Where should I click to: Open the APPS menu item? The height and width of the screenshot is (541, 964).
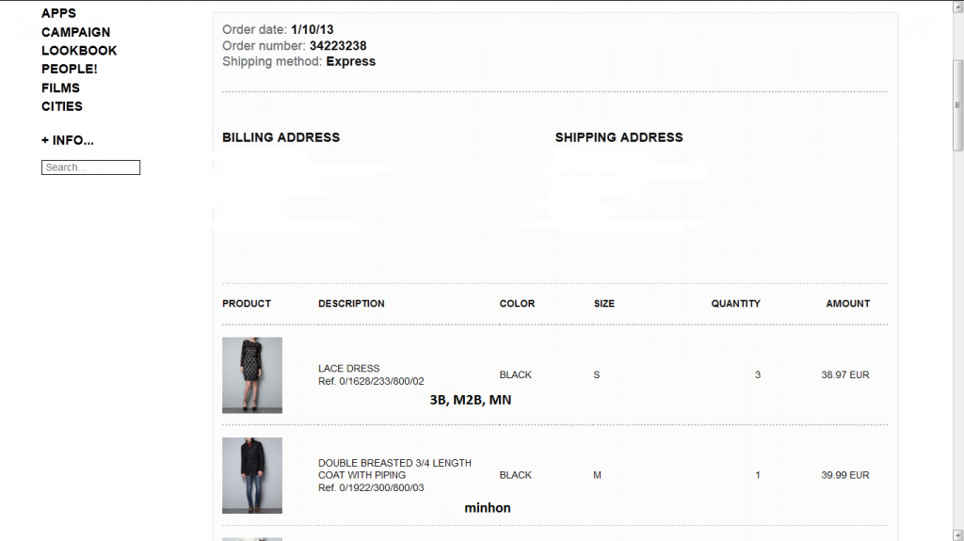click(58, 13)
